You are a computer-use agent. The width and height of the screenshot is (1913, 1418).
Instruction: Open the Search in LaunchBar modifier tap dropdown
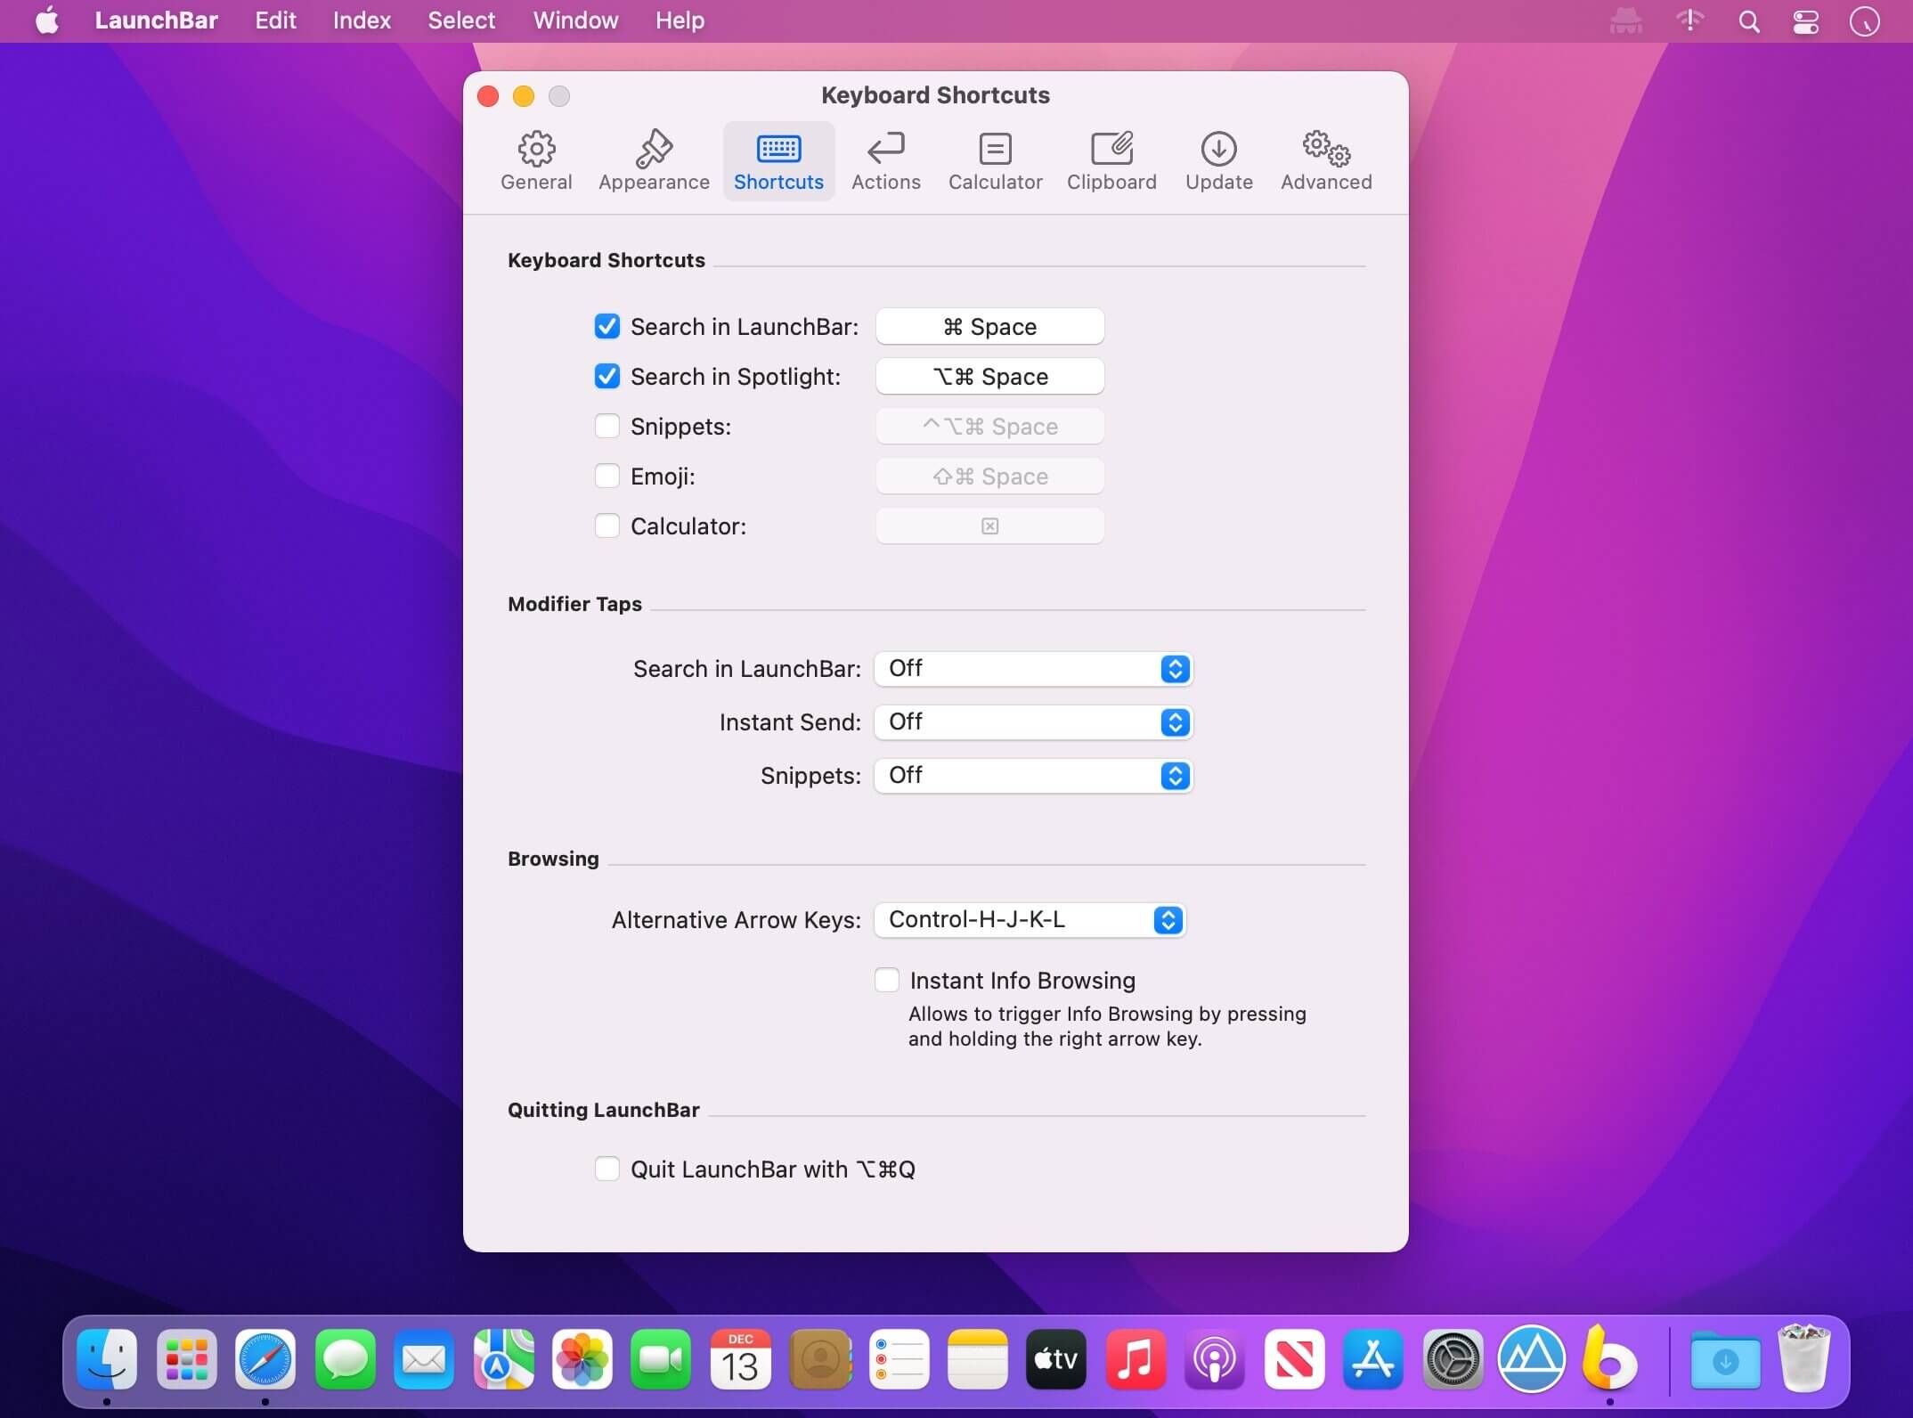pyautogui.click(x=1033, y=669)
